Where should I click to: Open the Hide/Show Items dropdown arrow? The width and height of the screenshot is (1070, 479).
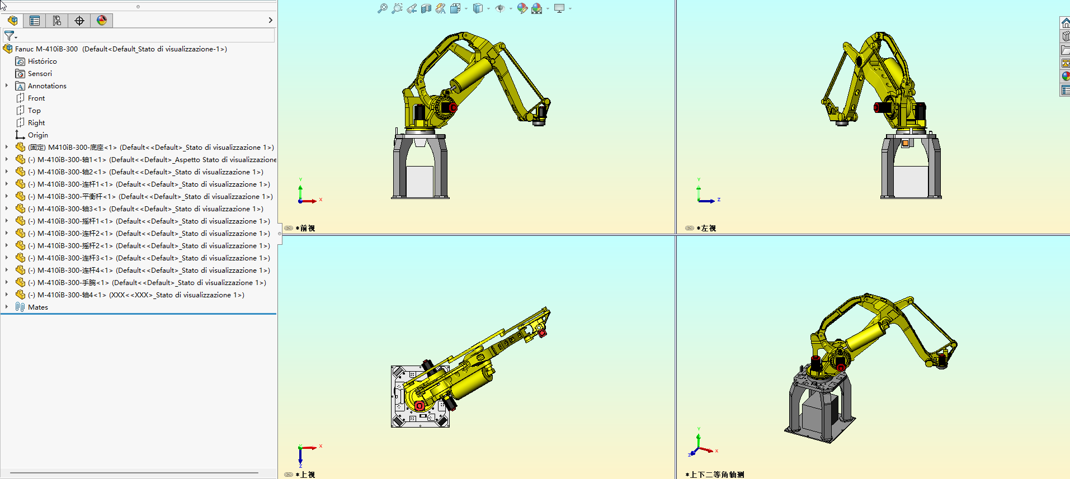(511, 9)
